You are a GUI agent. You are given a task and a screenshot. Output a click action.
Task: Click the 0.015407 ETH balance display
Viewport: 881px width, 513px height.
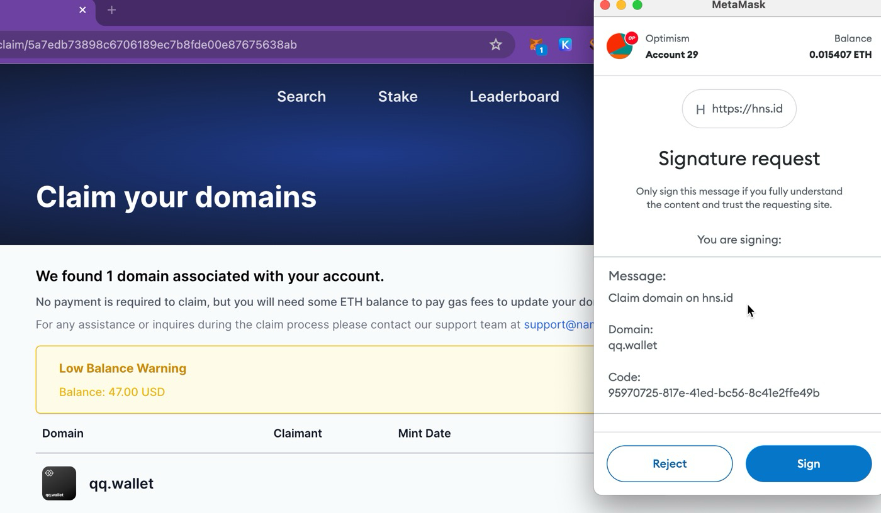click(x=839, y=55)
